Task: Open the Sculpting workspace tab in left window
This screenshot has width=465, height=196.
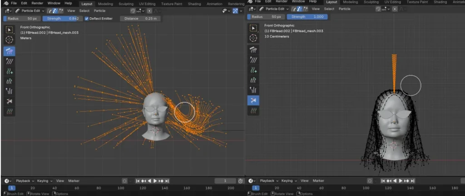Action: 125,3
